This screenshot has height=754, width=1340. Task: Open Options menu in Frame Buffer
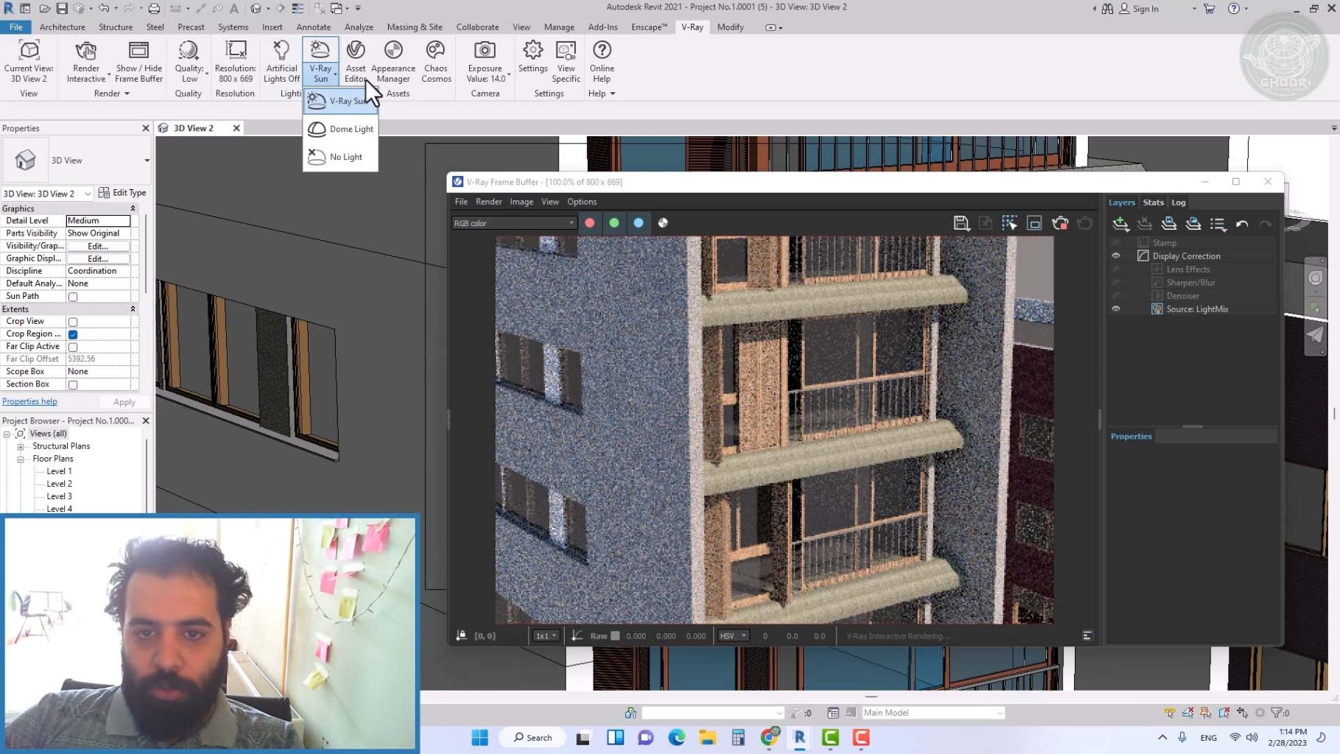(582, 202)
